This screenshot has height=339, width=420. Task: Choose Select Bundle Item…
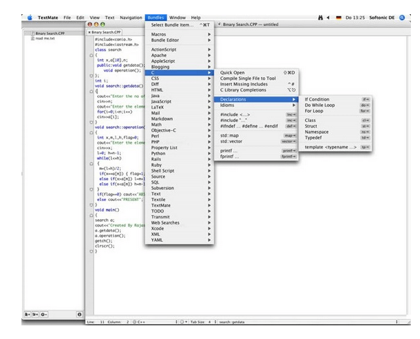point(179,25)
